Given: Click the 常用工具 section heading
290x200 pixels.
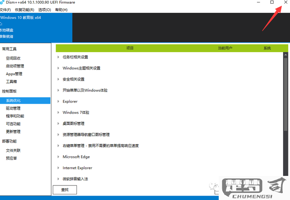Looking at the screenshot, I should [x=9, y=49].
